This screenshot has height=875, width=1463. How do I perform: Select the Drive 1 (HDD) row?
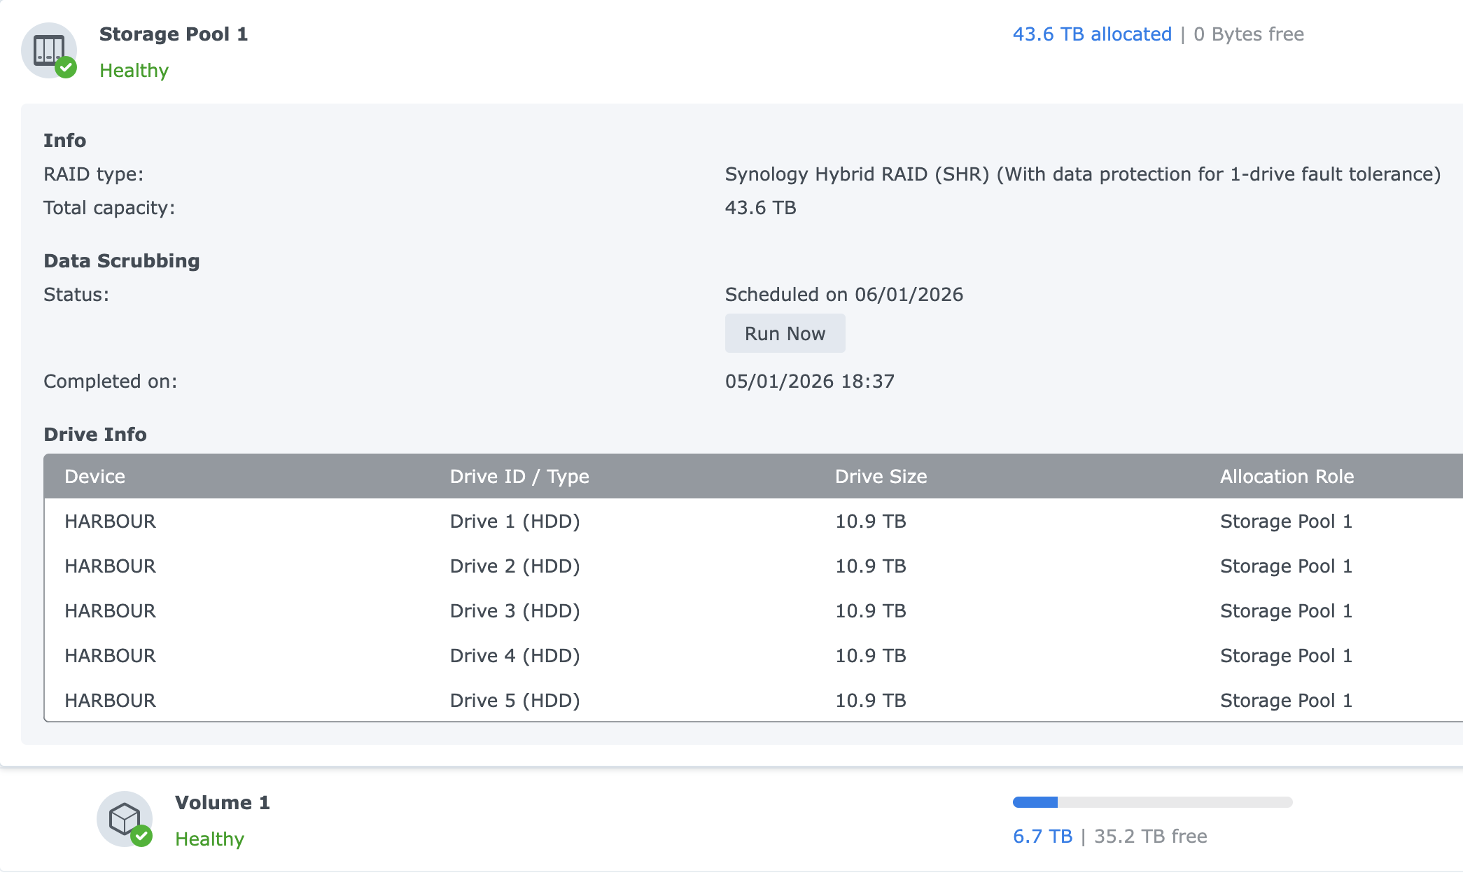click(x=753, y=521)
